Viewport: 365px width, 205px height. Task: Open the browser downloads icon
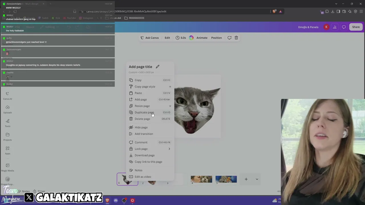tap(333, 11)
